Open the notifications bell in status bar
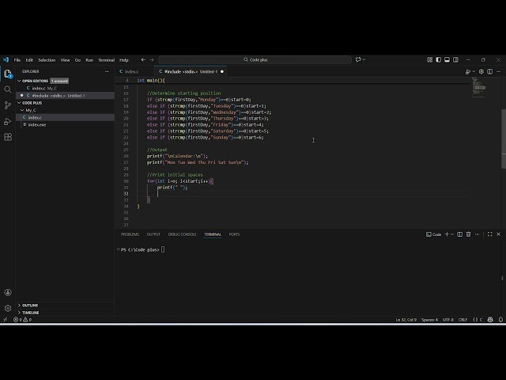Screen dimensions: 506x380 click(x=500, y=320)
